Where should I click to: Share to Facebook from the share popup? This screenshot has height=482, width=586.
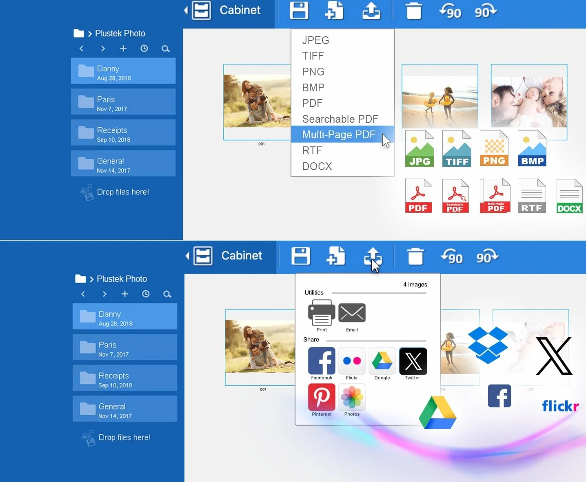tap(322, 361)
